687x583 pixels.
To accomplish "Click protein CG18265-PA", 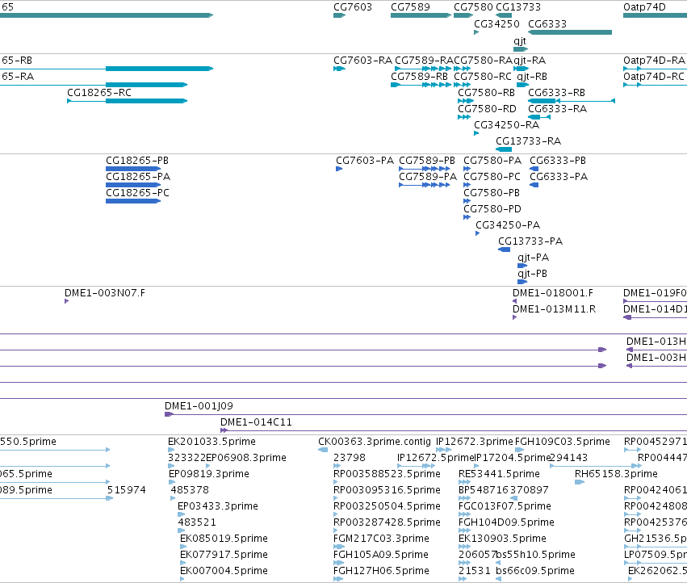I will pos(138,177).
